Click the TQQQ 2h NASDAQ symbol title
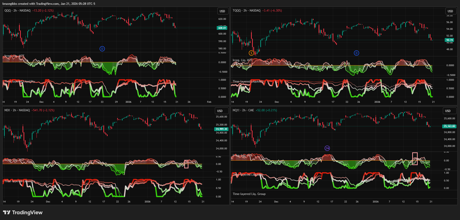Screen dimensions: 460x220 coord(246,11)
